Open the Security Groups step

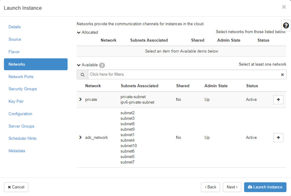tap(23, 89)
